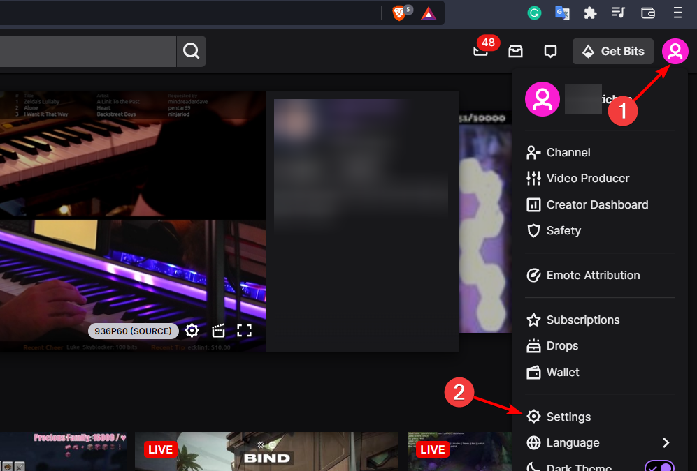697x471 pixels.
Task: Open Creator Dashboard menu entry
Action: 600,204
